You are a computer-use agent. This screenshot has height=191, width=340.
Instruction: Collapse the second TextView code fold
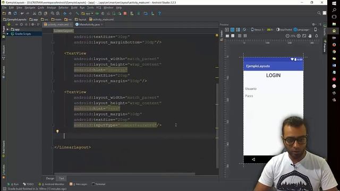[53, 92]
